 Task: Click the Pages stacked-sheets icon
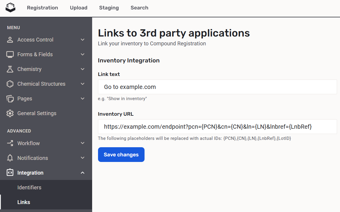pyautogui.click(x=10, y=99)
